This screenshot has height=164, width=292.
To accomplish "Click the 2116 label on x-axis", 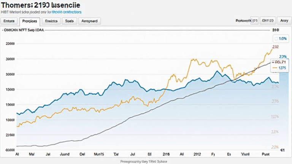I will pyautogui.click(x=166, y=155).
